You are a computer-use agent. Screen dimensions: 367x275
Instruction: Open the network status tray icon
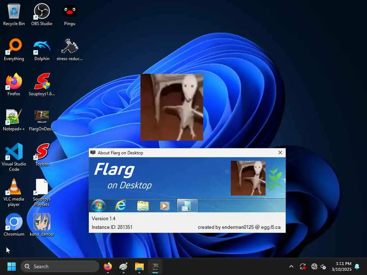coord(314,266)
